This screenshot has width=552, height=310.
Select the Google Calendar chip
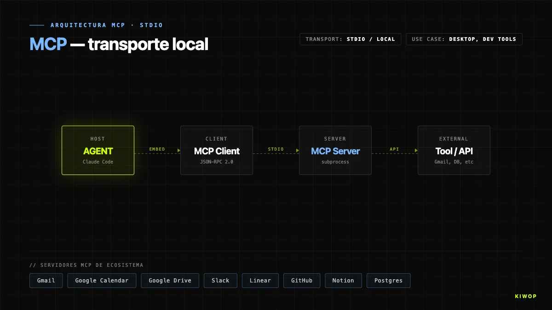point(102,281)
